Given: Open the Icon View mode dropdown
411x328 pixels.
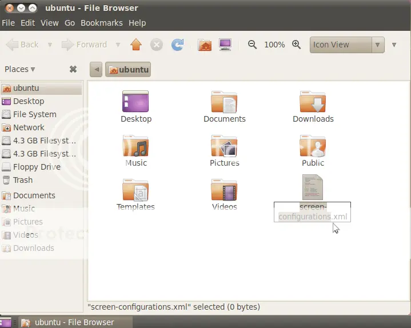Looking at the screenshot, I should click(347, 45).
